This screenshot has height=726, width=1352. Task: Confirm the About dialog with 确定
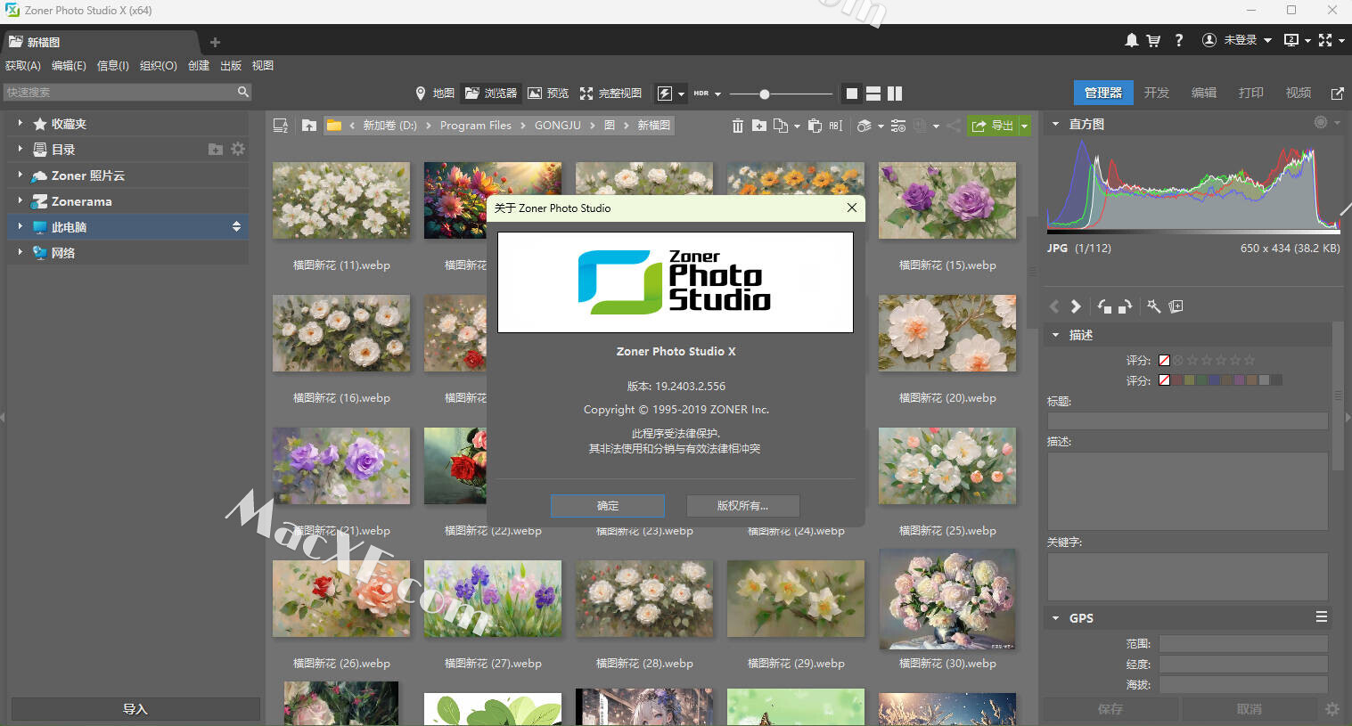click(608, 505)
